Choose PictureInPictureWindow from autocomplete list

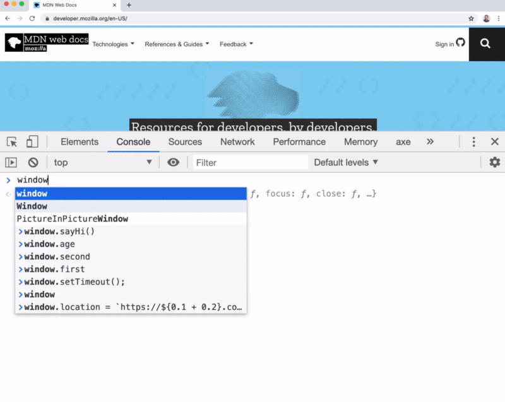[x=73, y=219]
